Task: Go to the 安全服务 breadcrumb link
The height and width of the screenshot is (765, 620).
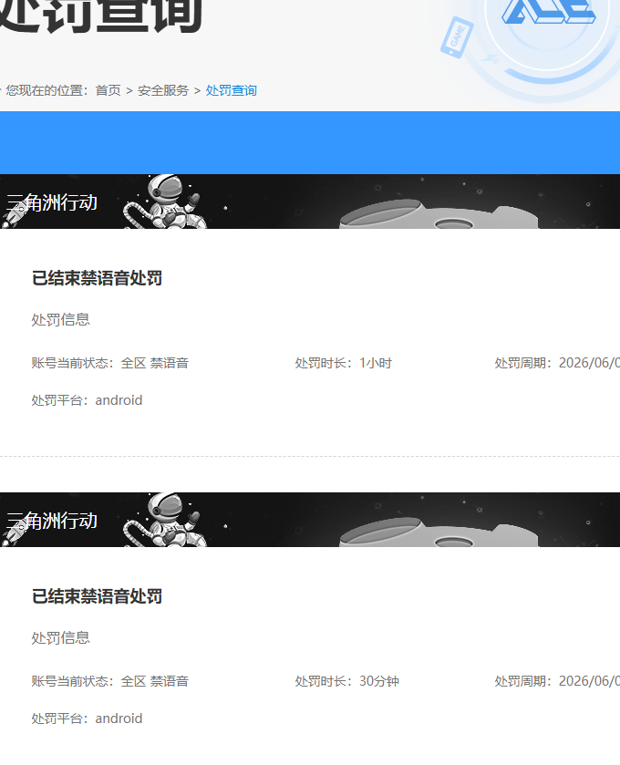Action: tap(163, 91)
